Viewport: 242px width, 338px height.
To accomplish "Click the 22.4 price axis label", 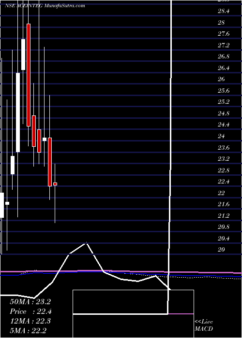I will tap(224, 182).
